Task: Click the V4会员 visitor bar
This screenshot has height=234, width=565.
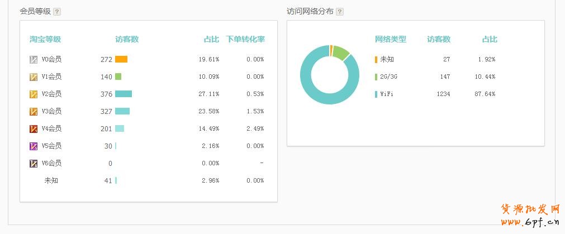Action: coord(120,128)
